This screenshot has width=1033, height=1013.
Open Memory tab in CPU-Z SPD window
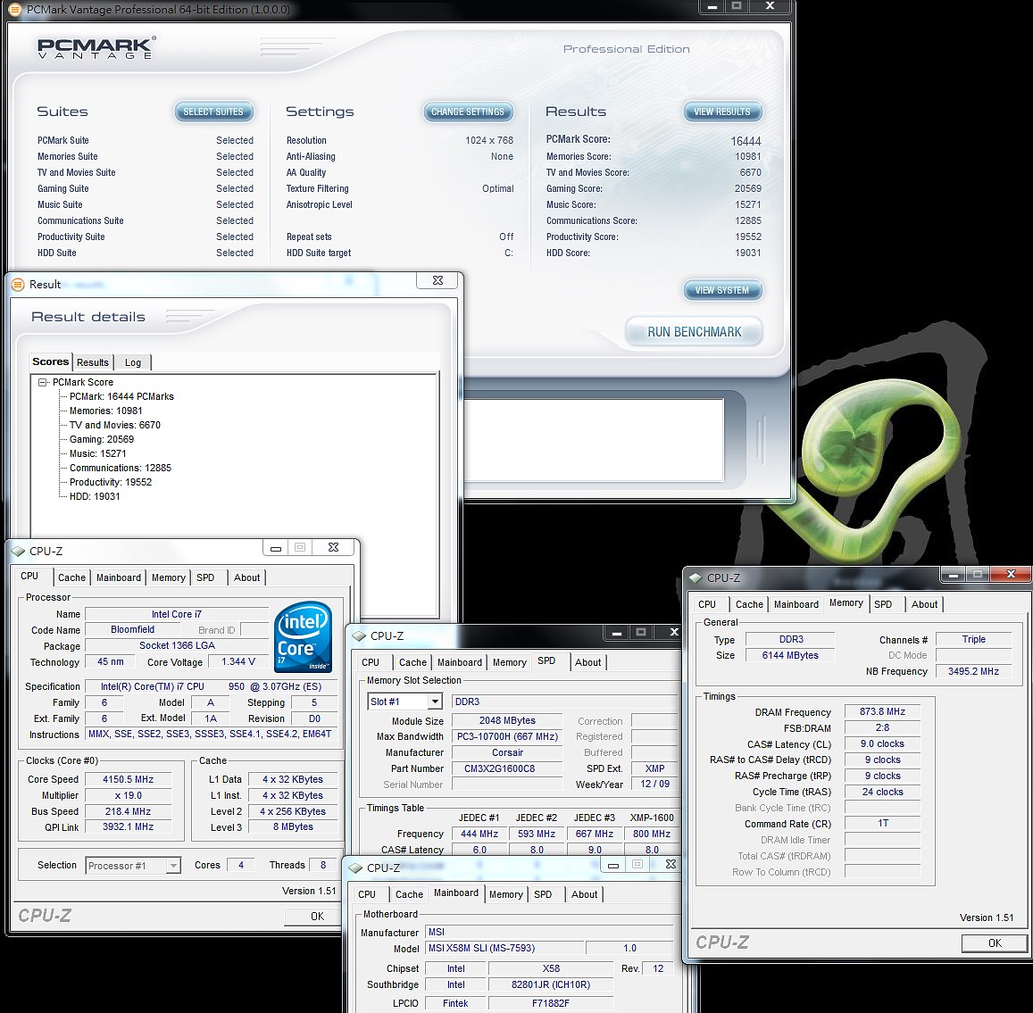(509, 662)
